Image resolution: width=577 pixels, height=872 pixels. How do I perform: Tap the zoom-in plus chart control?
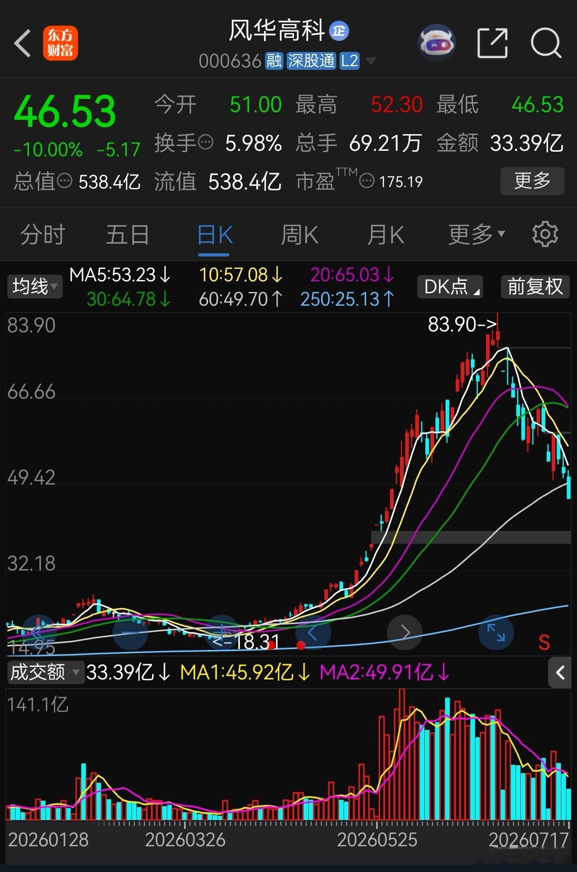[222, 633]
